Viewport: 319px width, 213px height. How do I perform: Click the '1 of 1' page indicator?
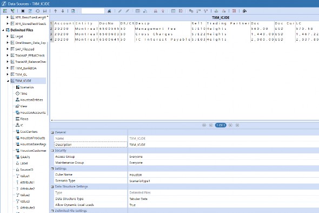(221, 125)
